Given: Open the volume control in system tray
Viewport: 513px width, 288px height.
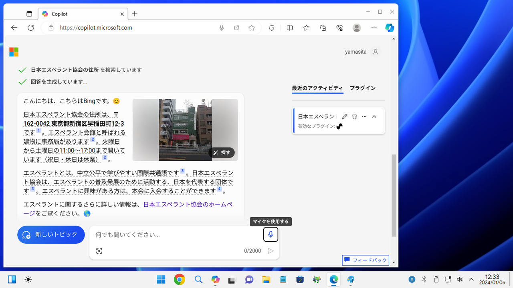Looking at the screenshot, I should [x=460, y=280].
